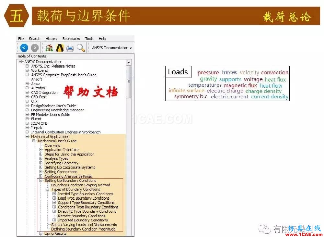Expand Load Type Boundary Conditions

(54, 198)
